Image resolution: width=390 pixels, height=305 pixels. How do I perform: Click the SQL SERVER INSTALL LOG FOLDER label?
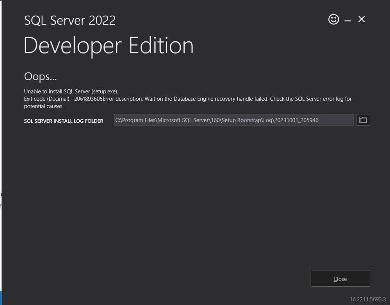[x=64, y=121]
